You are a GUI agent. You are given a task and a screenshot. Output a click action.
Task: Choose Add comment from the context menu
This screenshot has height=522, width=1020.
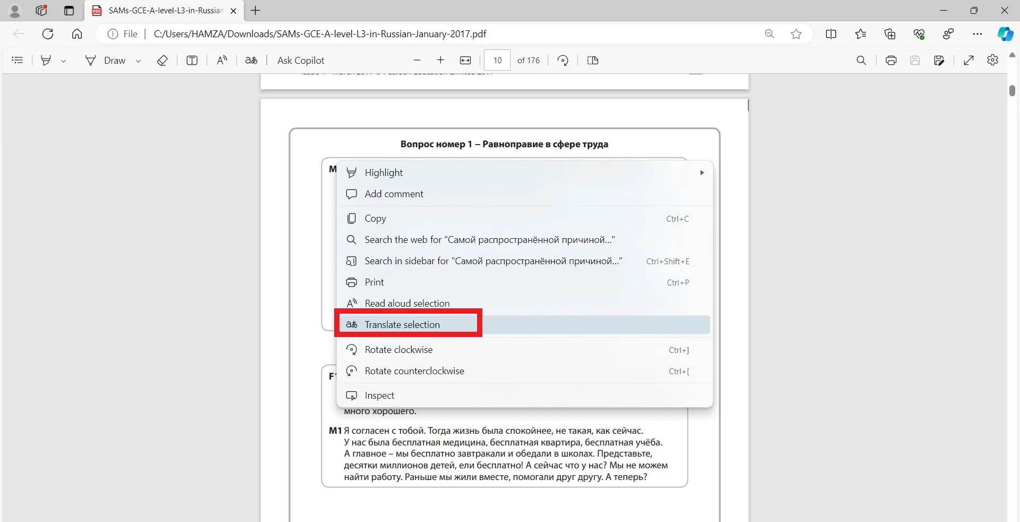click(394, 194)
